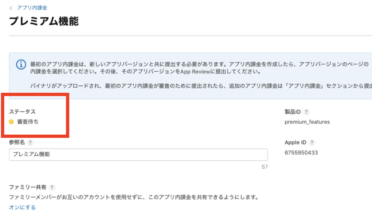The width and height of the screenshot is (372, 218).
Task: Click the 製品ID field label
Action: pos(293,112)
